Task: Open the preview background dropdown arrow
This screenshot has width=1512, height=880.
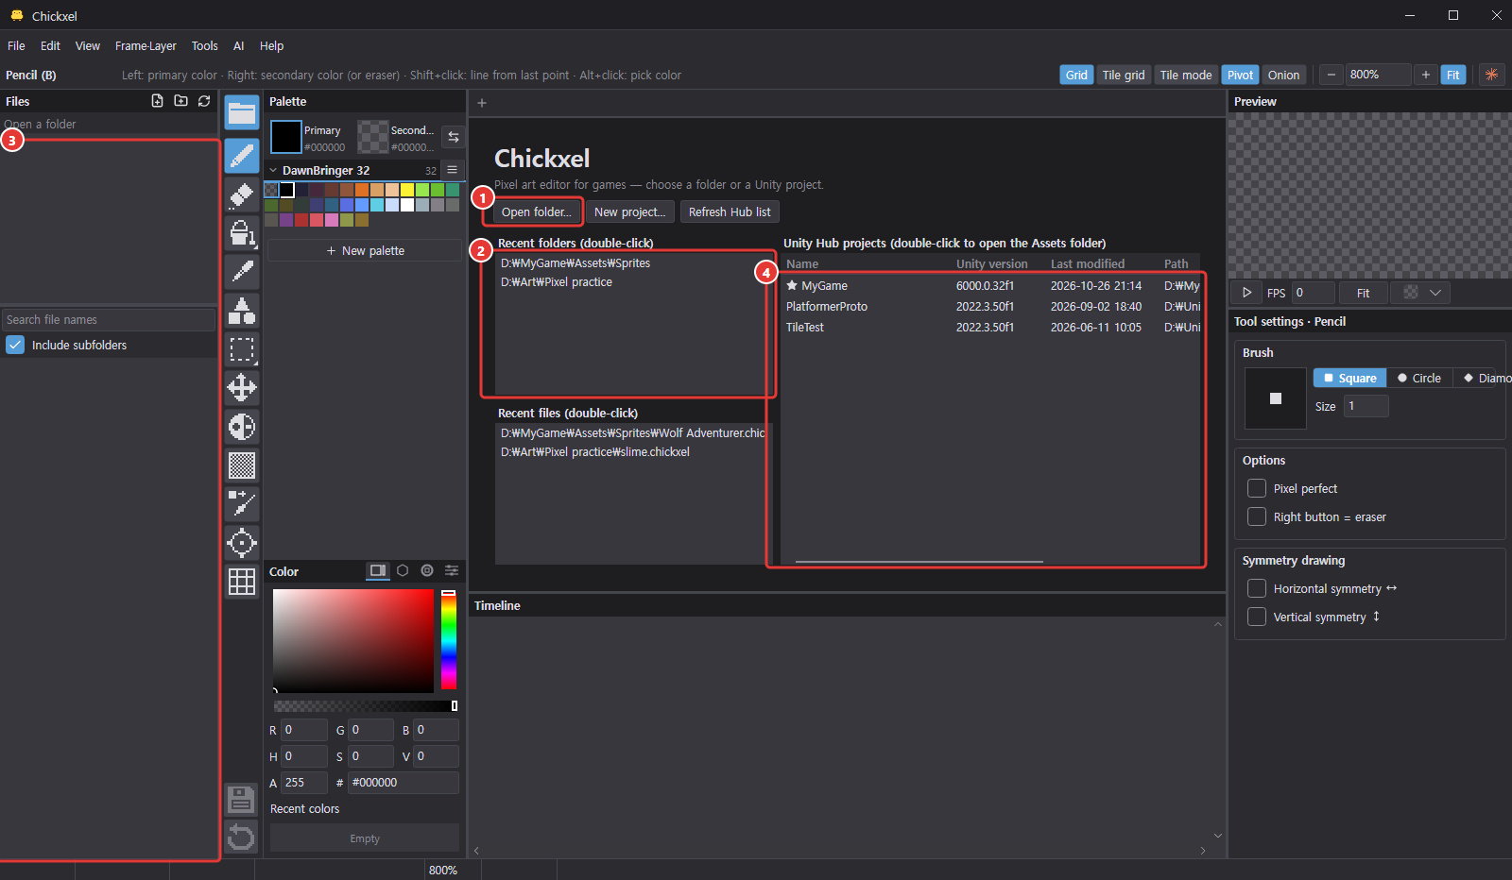Action: [1435, 293]
